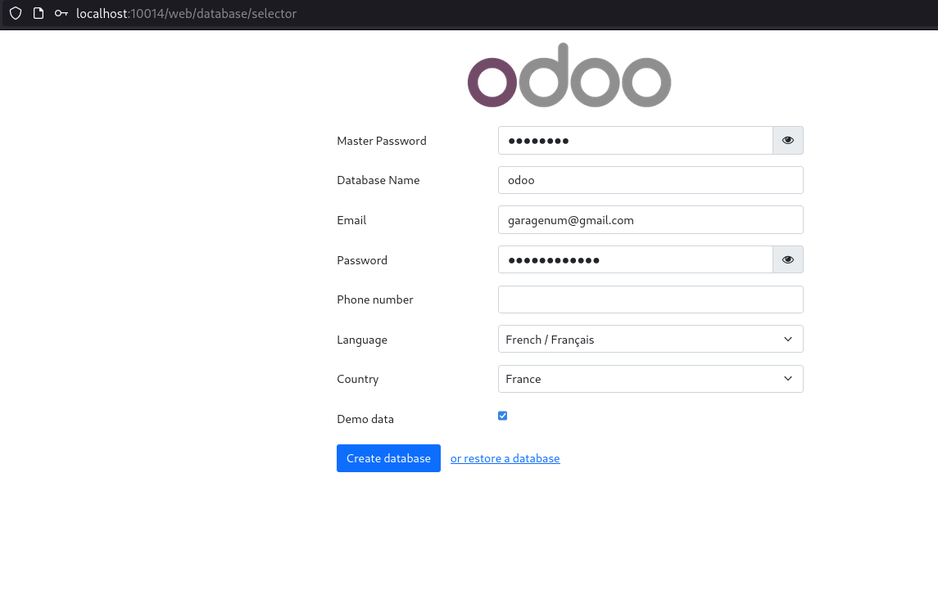This screenshot has height=590, width=938.
Task: Select the Database Name field showing odoo
Action: coord(650,180)
